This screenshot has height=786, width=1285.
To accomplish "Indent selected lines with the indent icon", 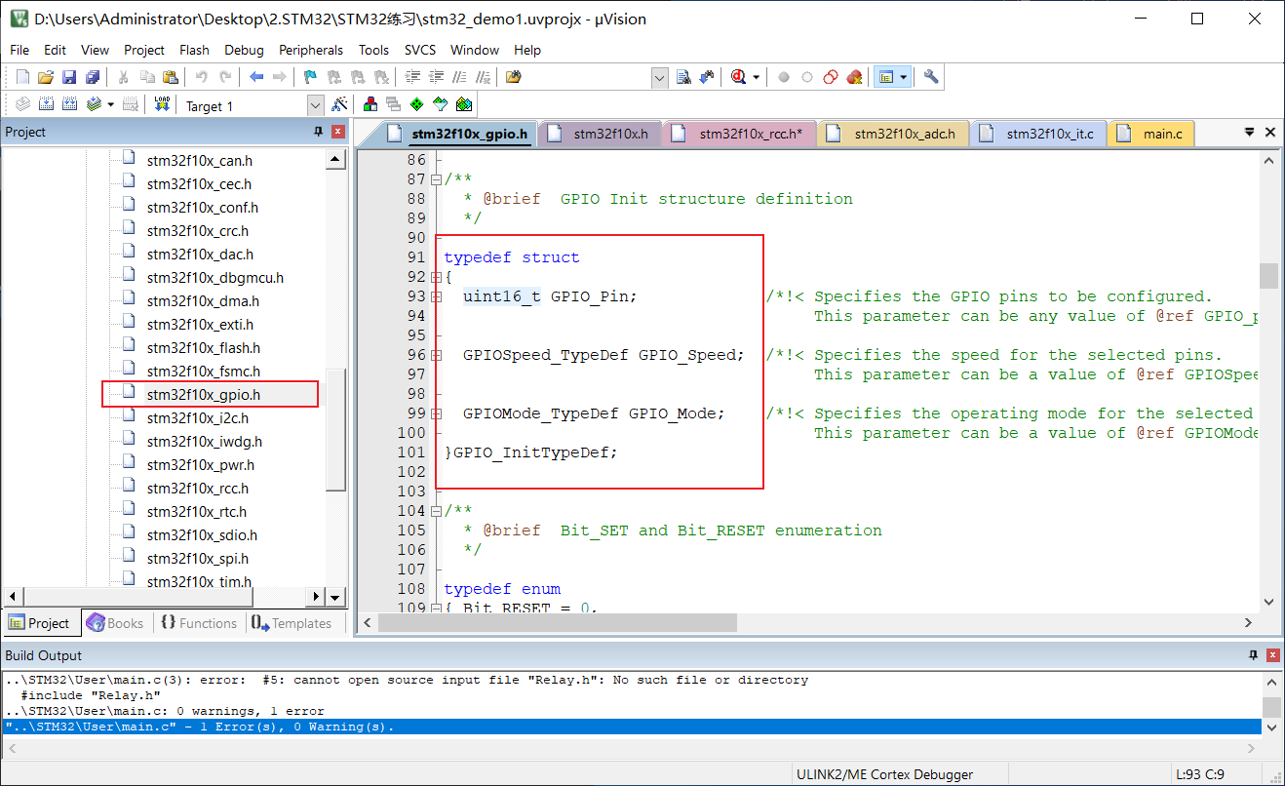I will point(412,77).
